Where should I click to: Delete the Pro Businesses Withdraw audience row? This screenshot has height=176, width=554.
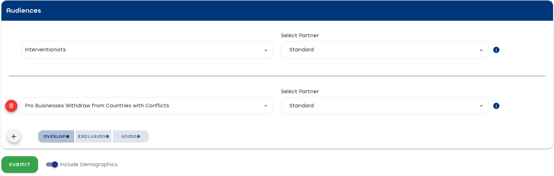pyautogui.click(x=11, y=106)
